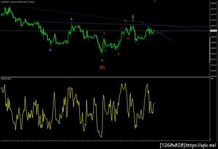Click the 1212.67 price axis value
Viewport: 218px width, 149px height.
coord(214,20)
